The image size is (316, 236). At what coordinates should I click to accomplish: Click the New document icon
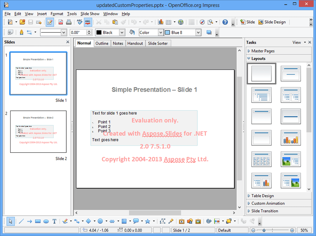(10, 22)
